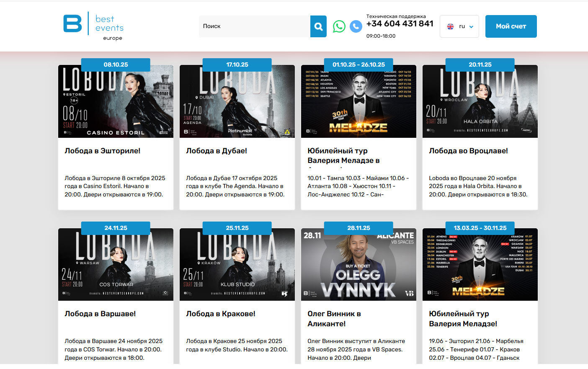Open the Мой счет account button
The width and height of the screenshot is (588, 369).
click(x=511, y=26)
